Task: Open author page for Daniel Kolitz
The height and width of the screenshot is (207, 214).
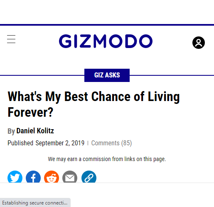Action: pos(35,131)
